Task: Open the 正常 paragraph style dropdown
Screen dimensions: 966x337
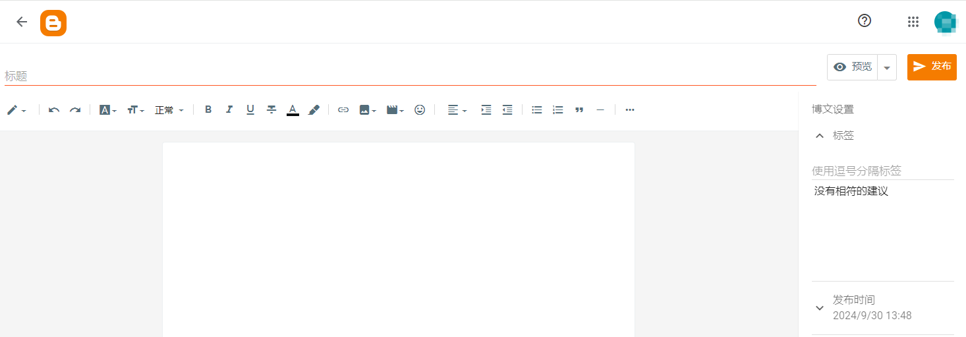Action: (x=169, y=110)
